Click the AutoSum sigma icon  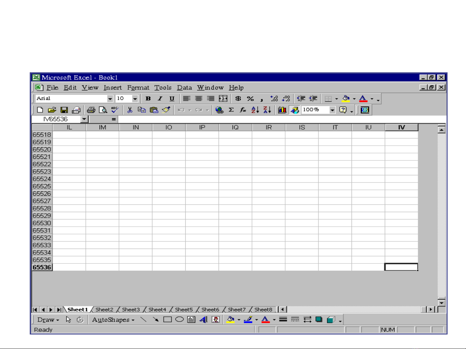point(231,110)
